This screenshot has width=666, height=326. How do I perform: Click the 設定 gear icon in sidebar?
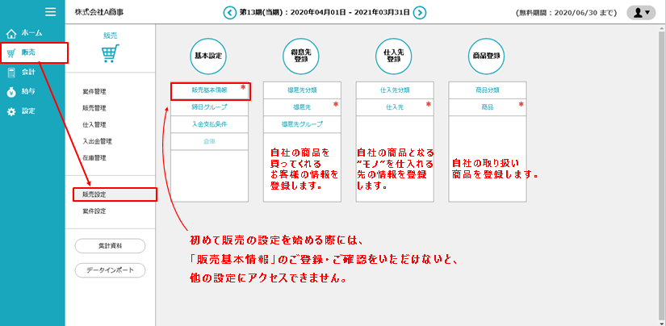11,111
